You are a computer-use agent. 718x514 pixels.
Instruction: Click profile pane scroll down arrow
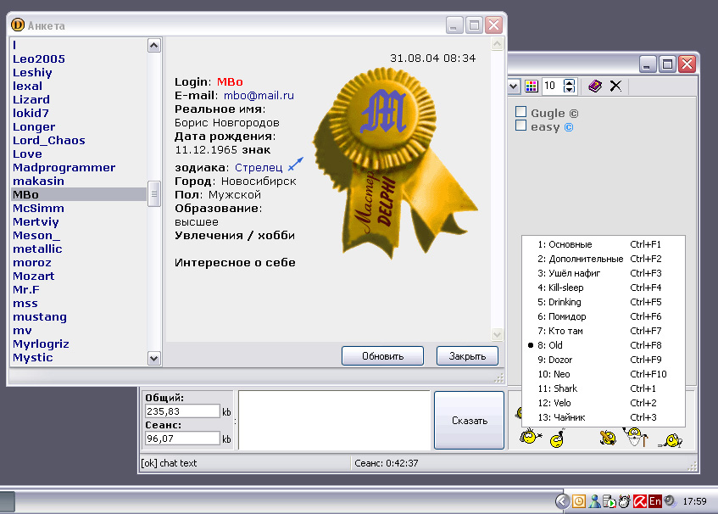click(x=498, y=334)
